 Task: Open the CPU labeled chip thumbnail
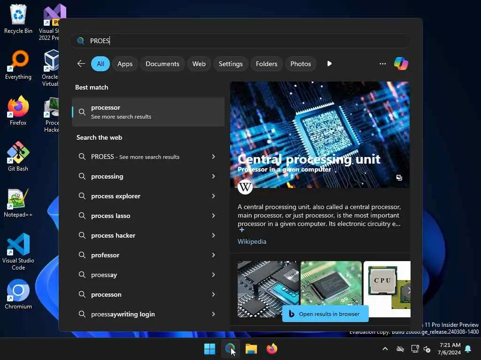coord(387,289)
